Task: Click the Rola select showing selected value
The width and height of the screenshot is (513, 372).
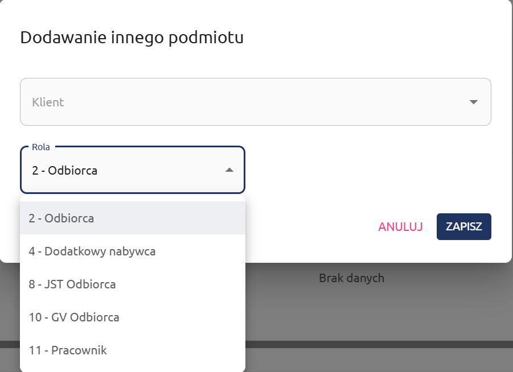Action: 114,170
